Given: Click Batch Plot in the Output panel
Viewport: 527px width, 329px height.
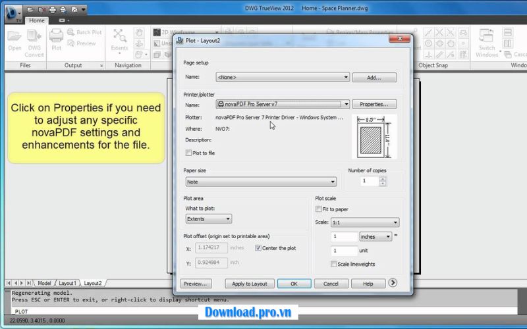Looking at the screenshot, I should point(84,32).
